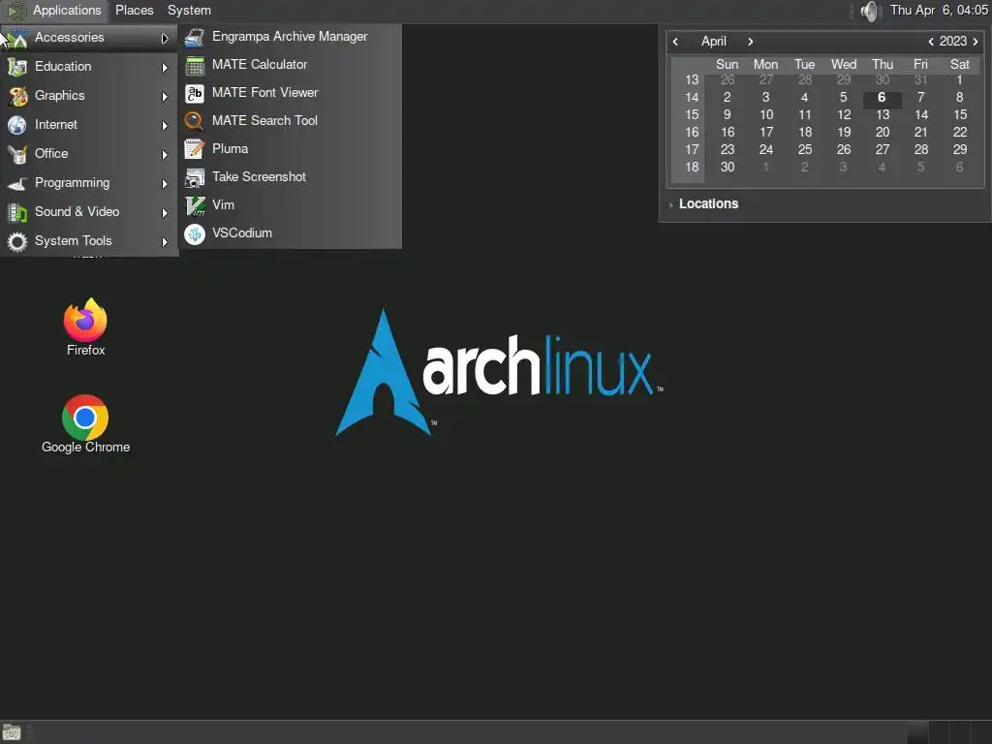The height and width of the screenshot is (744, 992).
Task: Open Google Chrome desktop icon
Action: coord(85,417)
